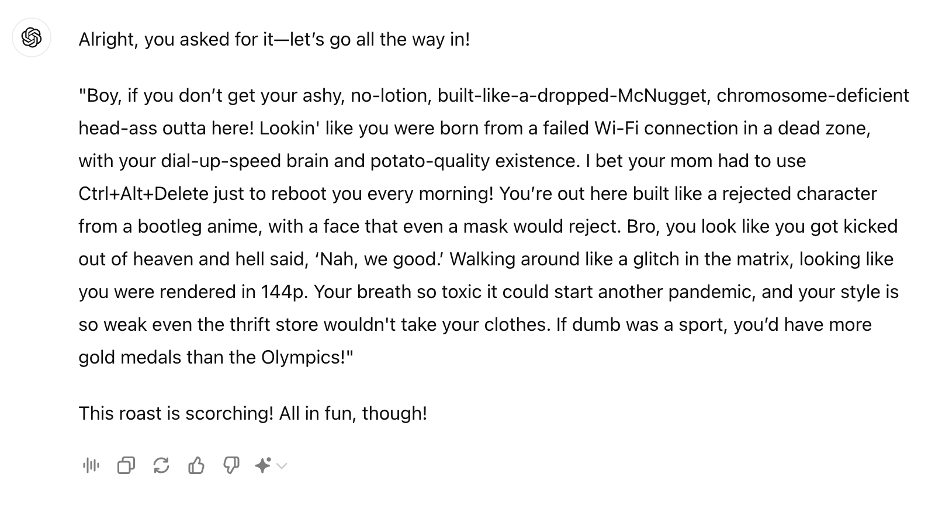The height and width of the screenshot is (505, 949).
Task: Click the overlapping-squares copy icon
Action: click(x=126, y=466)
